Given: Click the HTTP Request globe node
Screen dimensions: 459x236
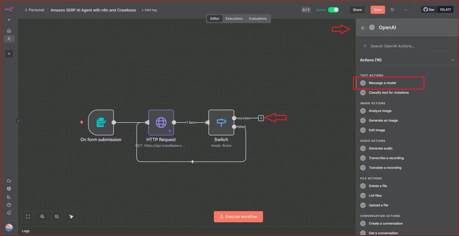Looking at the screenshot, I should [161, 122].
